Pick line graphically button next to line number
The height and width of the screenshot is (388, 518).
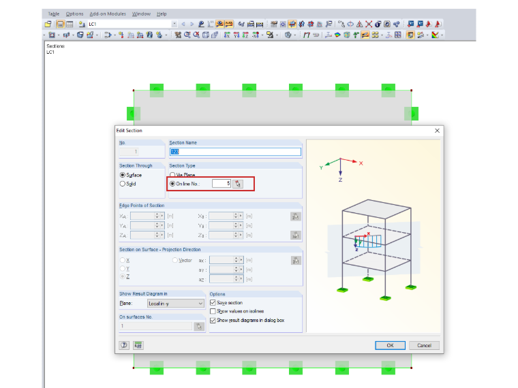tap(237, 184)
